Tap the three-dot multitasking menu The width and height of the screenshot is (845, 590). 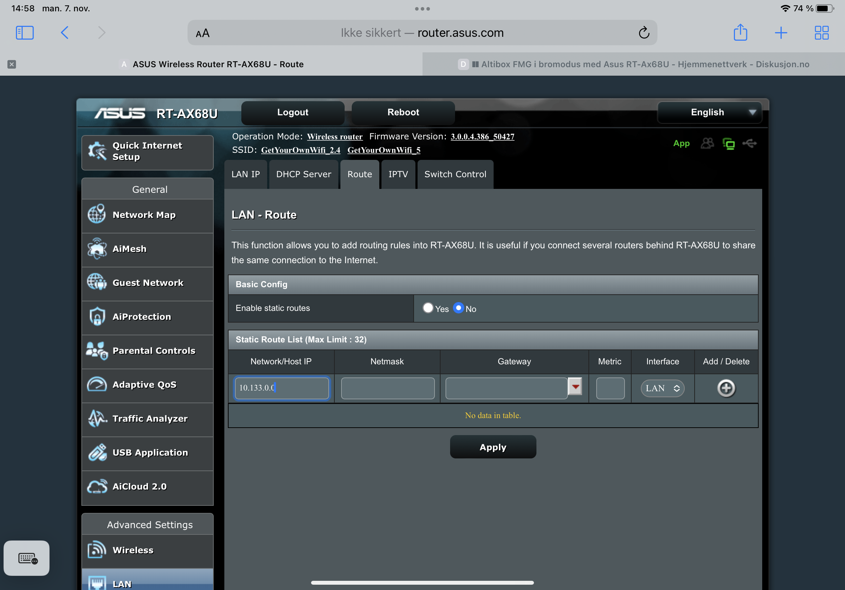tap(422, 9)
